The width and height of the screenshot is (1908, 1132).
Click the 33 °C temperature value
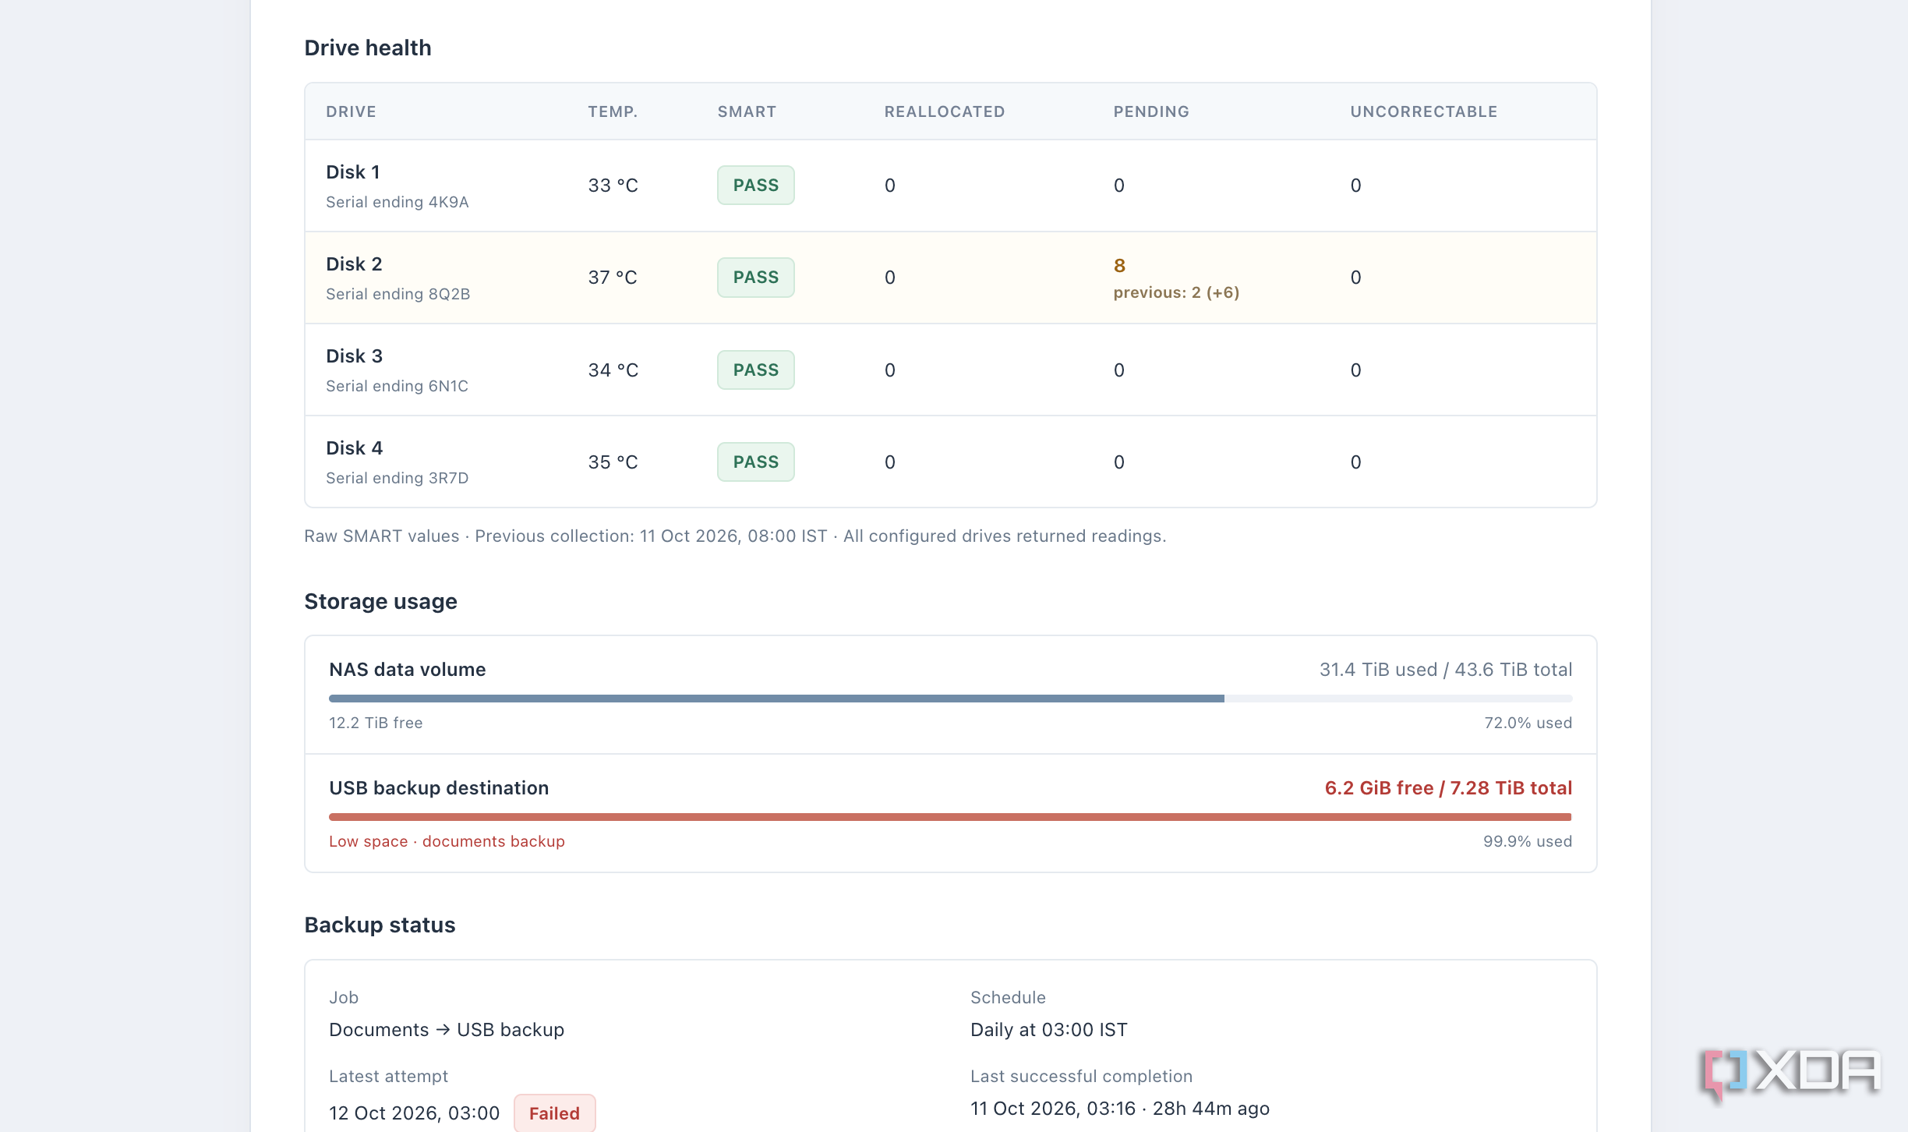pos(613,186)
